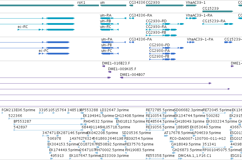Screen dimensions: 242x160
Task: Select EST RE39356.5prime
Action: pyautogui.click(x=155, y=130)
